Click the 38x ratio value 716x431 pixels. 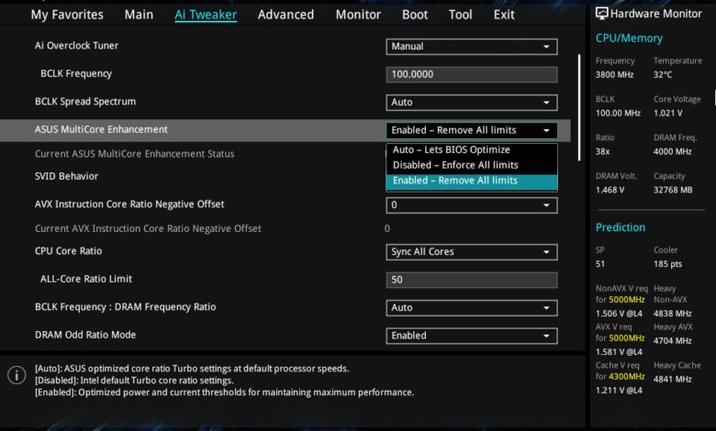pyautogui.click(x=603, y=151)
